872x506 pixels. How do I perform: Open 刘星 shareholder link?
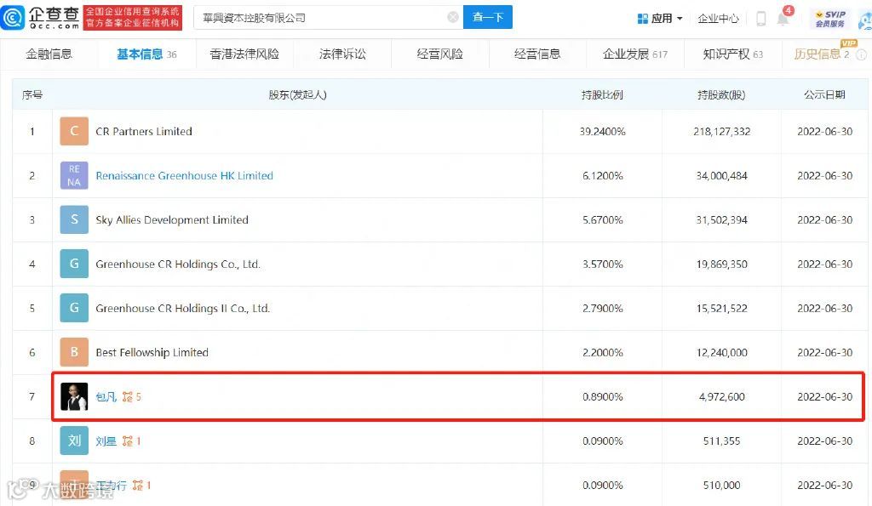[106, 441]
